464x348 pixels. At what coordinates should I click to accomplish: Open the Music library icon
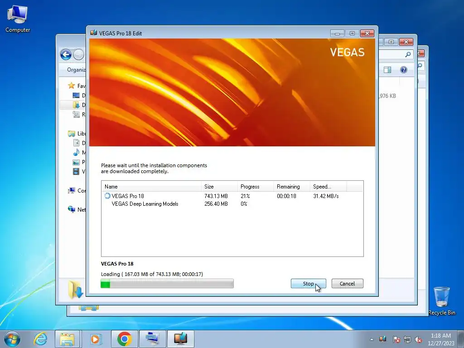pyautogui.click(x=76, y=152)
